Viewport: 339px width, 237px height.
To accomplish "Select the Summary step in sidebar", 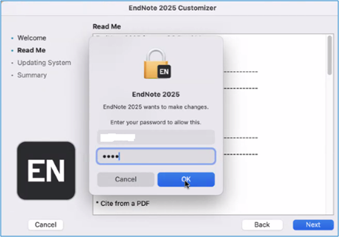I will (x=32, y=75).
